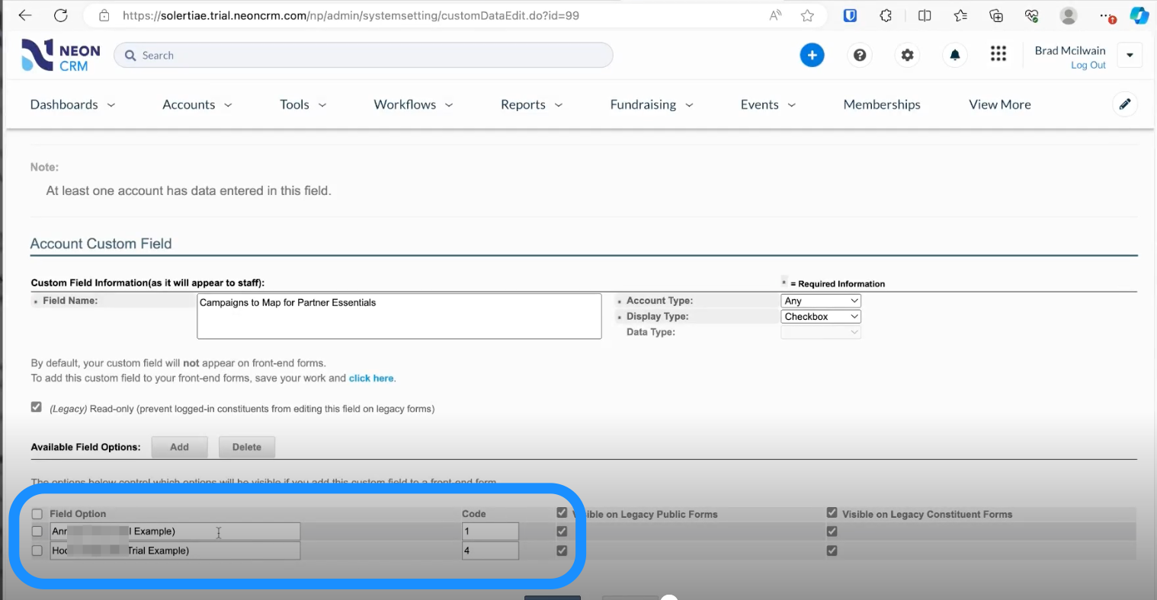Click the Field Option box ending 'Trial Example)'

[175, 551]
